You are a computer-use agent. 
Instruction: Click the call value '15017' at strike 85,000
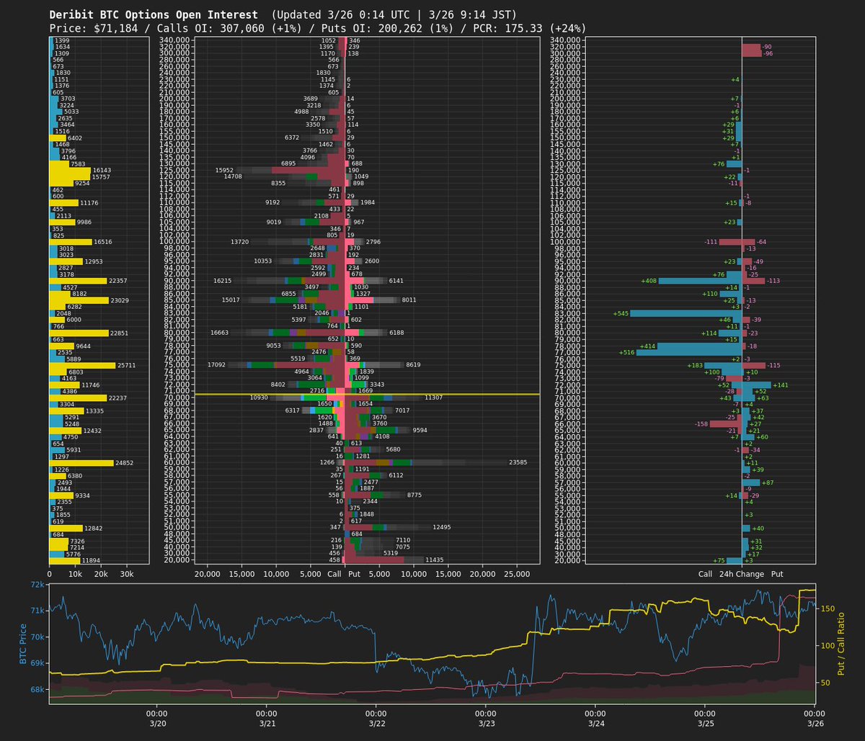tap(231, 300)
